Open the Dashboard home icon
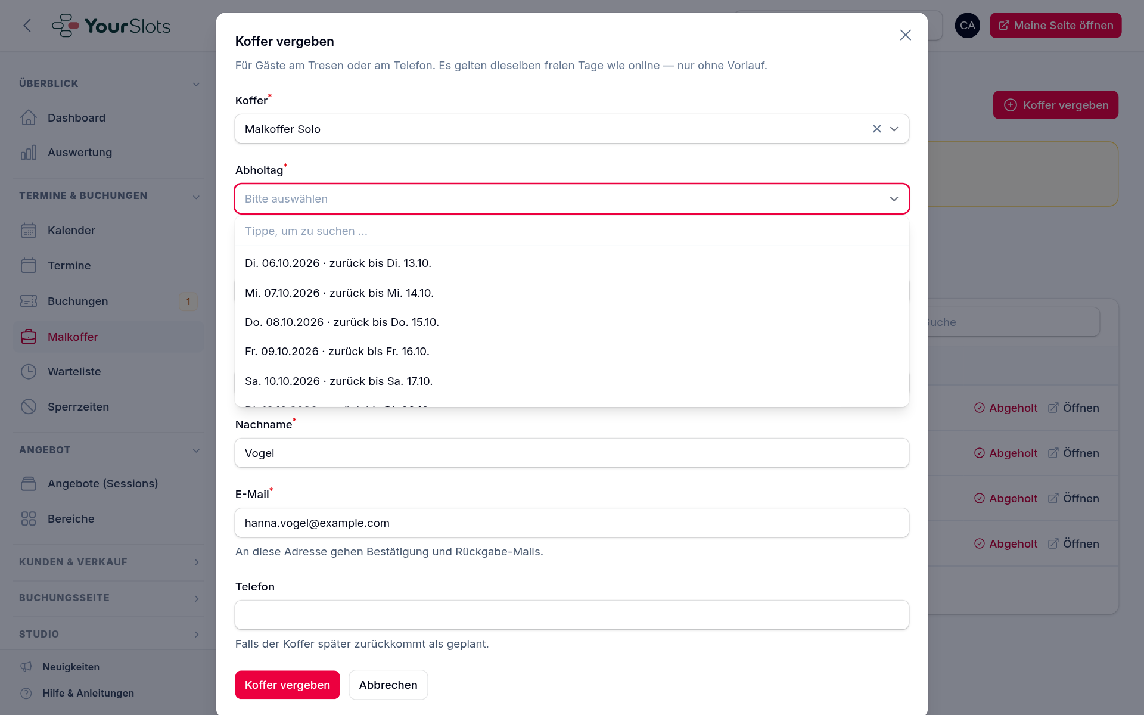This screenshot has height=715, width=1144. 29,118
